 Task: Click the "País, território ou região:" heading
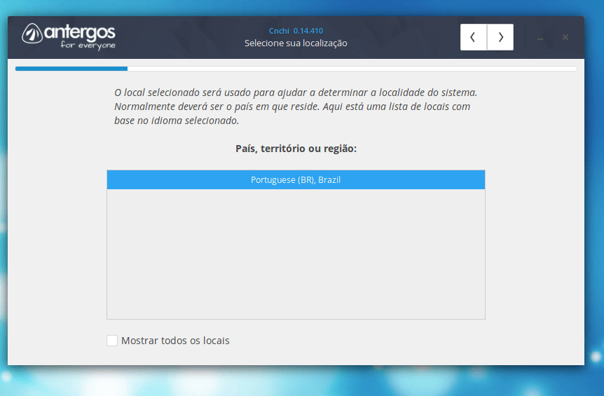coord(296,149)
